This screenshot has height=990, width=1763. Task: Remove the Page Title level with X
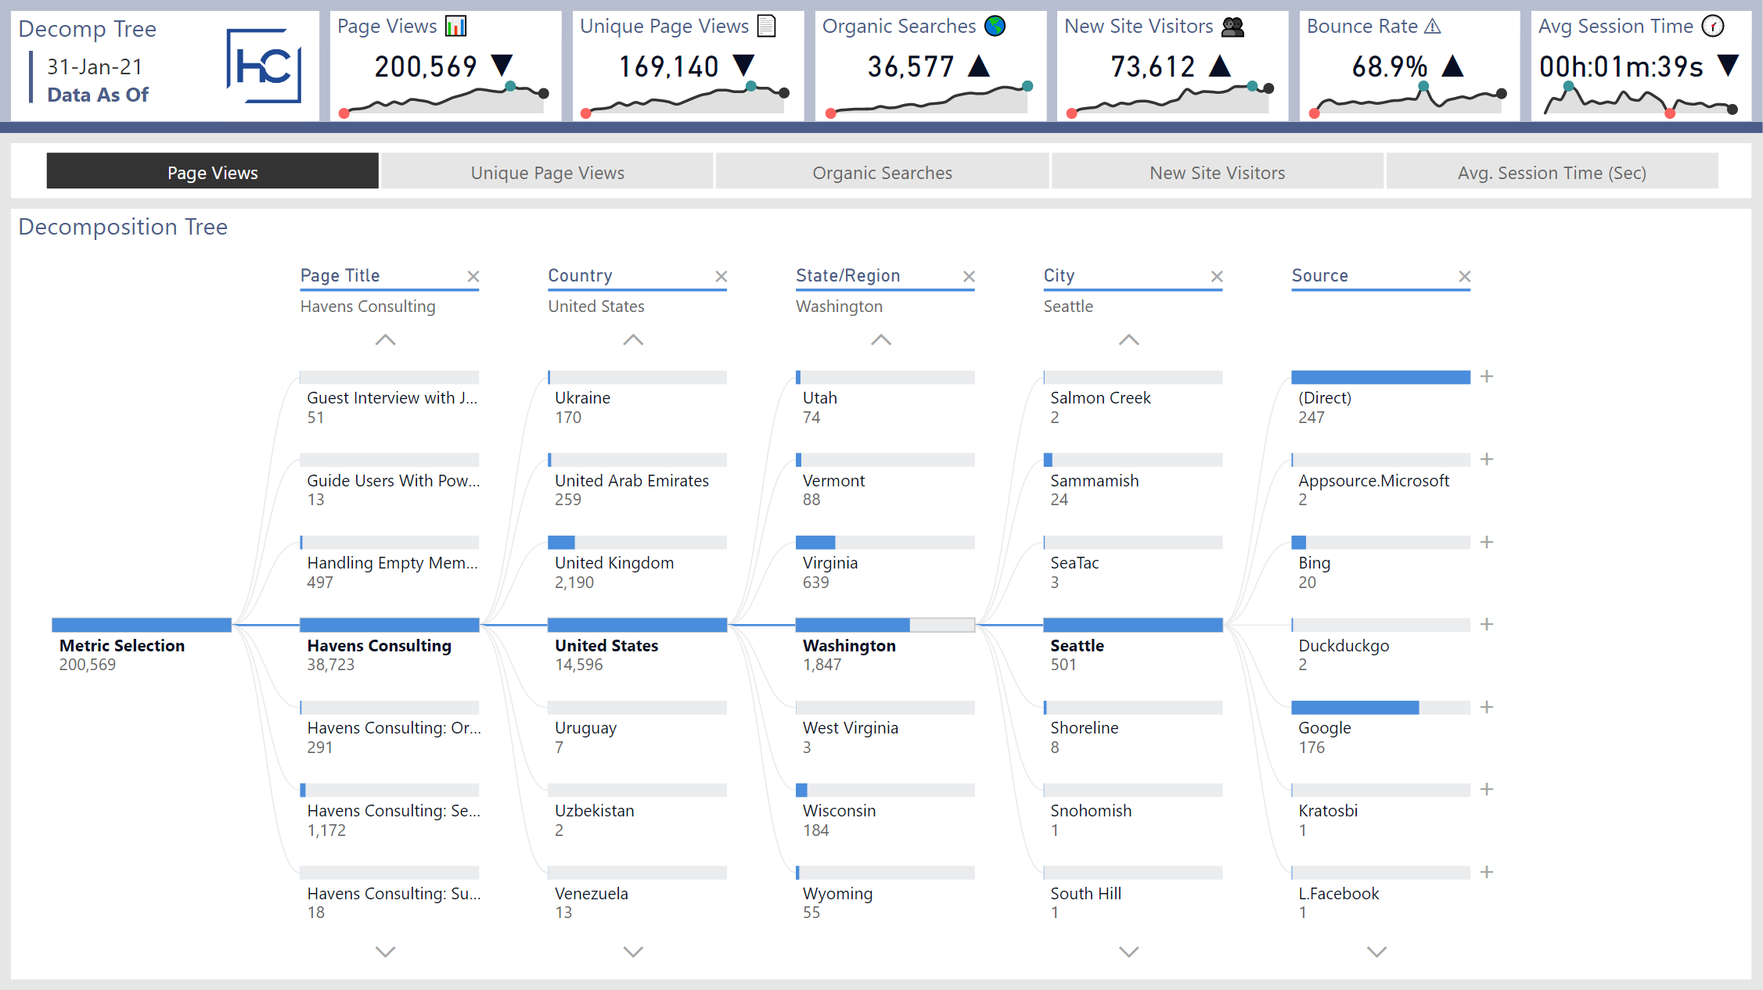pos(473,276)
